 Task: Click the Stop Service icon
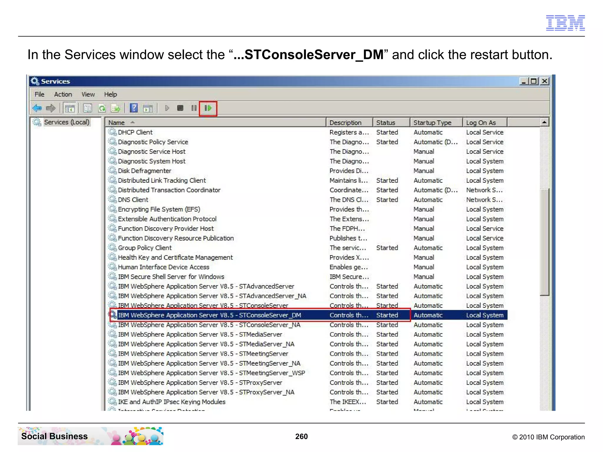[x=180, y=108]
